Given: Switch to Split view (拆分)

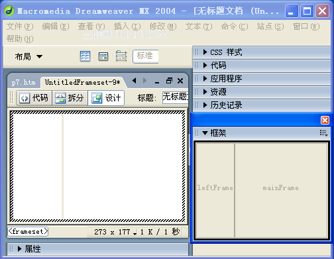Looking at the screenshot, I should [70, 97].
